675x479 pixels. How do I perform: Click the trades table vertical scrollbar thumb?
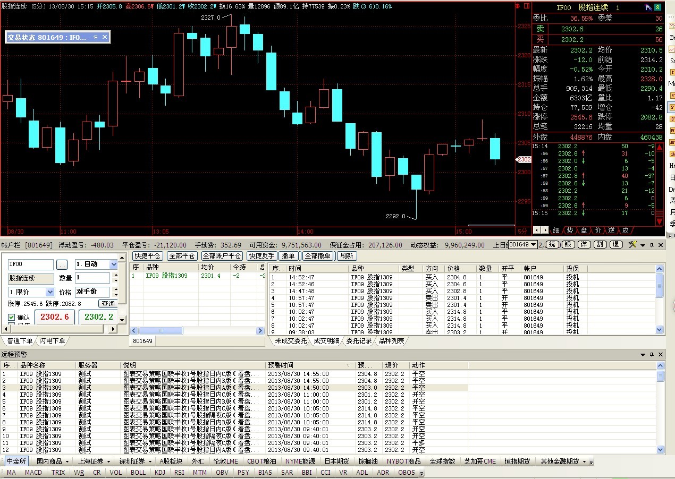(x=660, y=285)
